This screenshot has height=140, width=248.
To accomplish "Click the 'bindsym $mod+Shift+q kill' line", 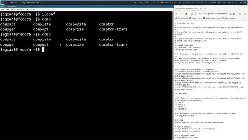I will (186, 138).
